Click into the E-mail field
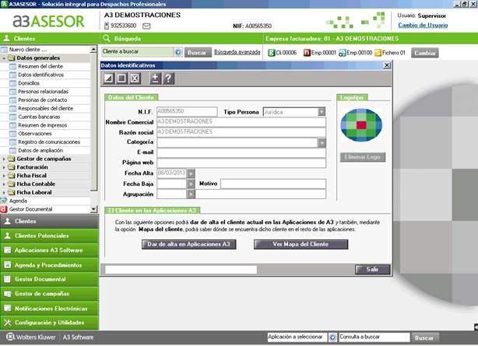This screenshot has width=478, height=346. (x=241, y=152)
